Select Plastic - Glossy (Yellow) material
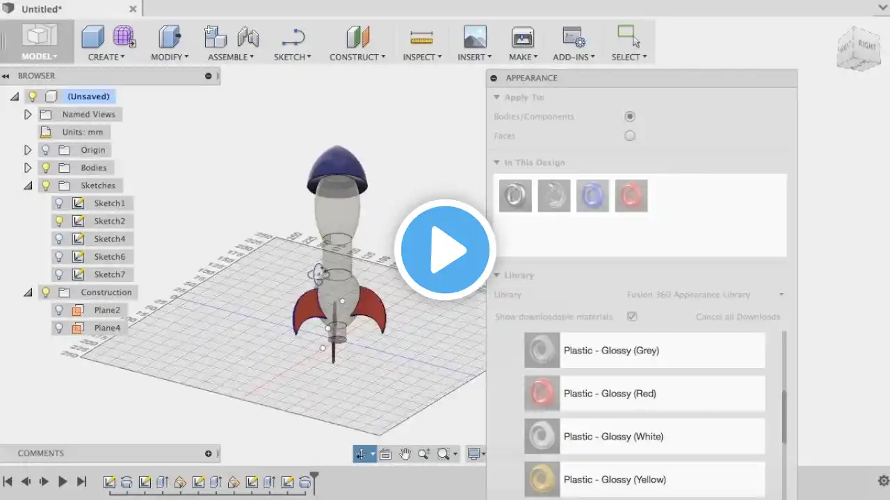The height and width of the screenshot is (500, 890). (645, 480)
